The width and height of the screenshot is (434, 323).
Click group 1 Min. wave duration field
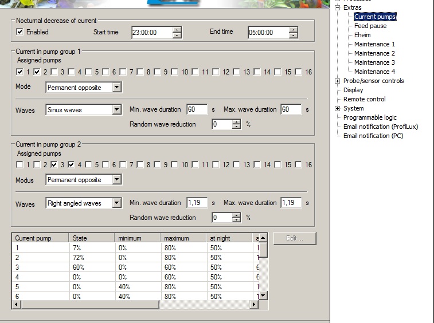tap(197, 109)
